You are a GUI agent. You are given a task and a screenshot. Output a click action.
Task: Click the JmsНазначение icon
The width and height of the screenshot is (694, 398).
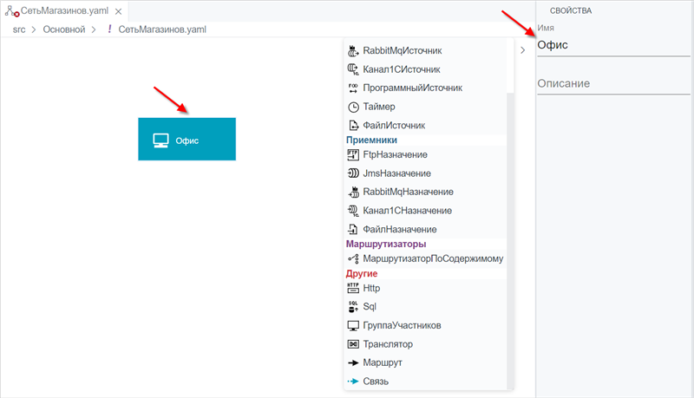(x=353, y=173)
